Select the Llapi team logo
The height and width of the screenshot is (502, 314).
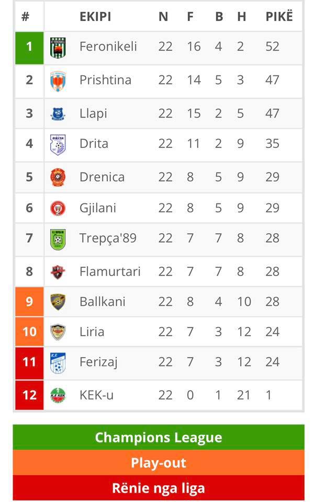[x=58, y=114]
